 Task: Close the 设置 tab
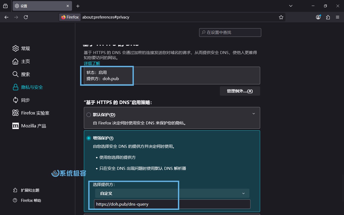pyautogui.click(x=68, y=6)
